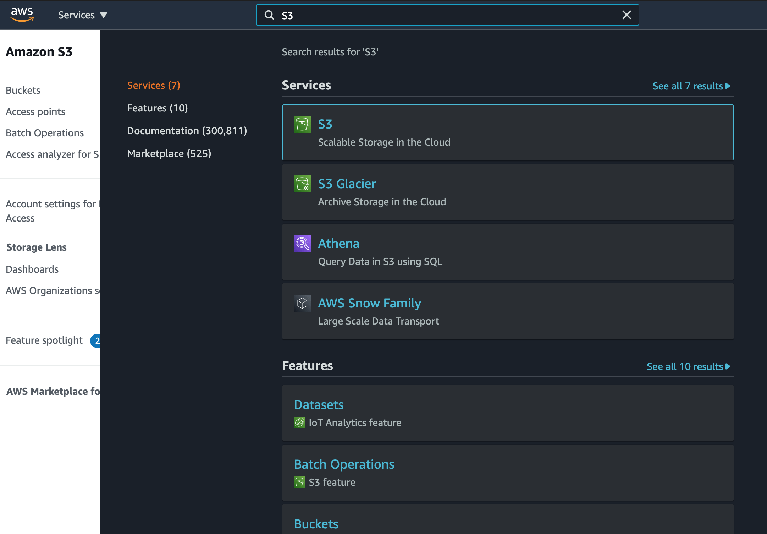Click the AWS logo in top bar

pos(22,15)
